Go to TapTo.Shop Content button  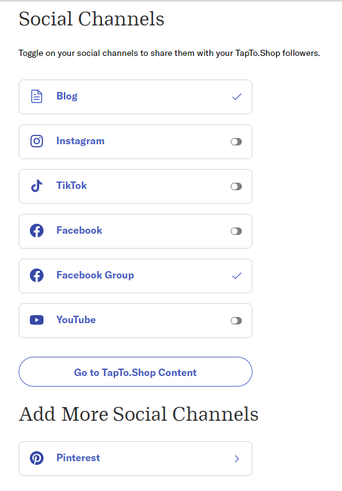pyautogui.click(x=136, y=372)
